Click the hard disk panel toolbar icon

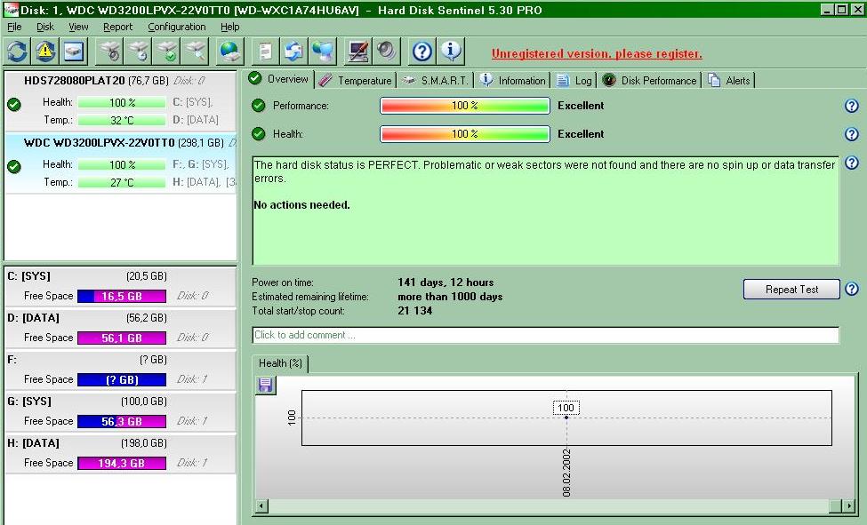[74, 52]
